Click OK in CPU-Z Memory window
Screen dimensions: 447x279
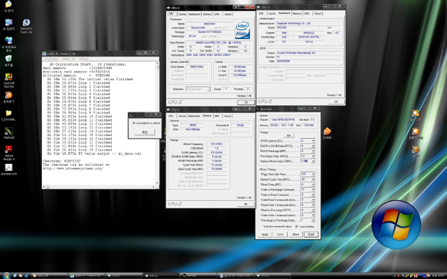tap(246, 204)
